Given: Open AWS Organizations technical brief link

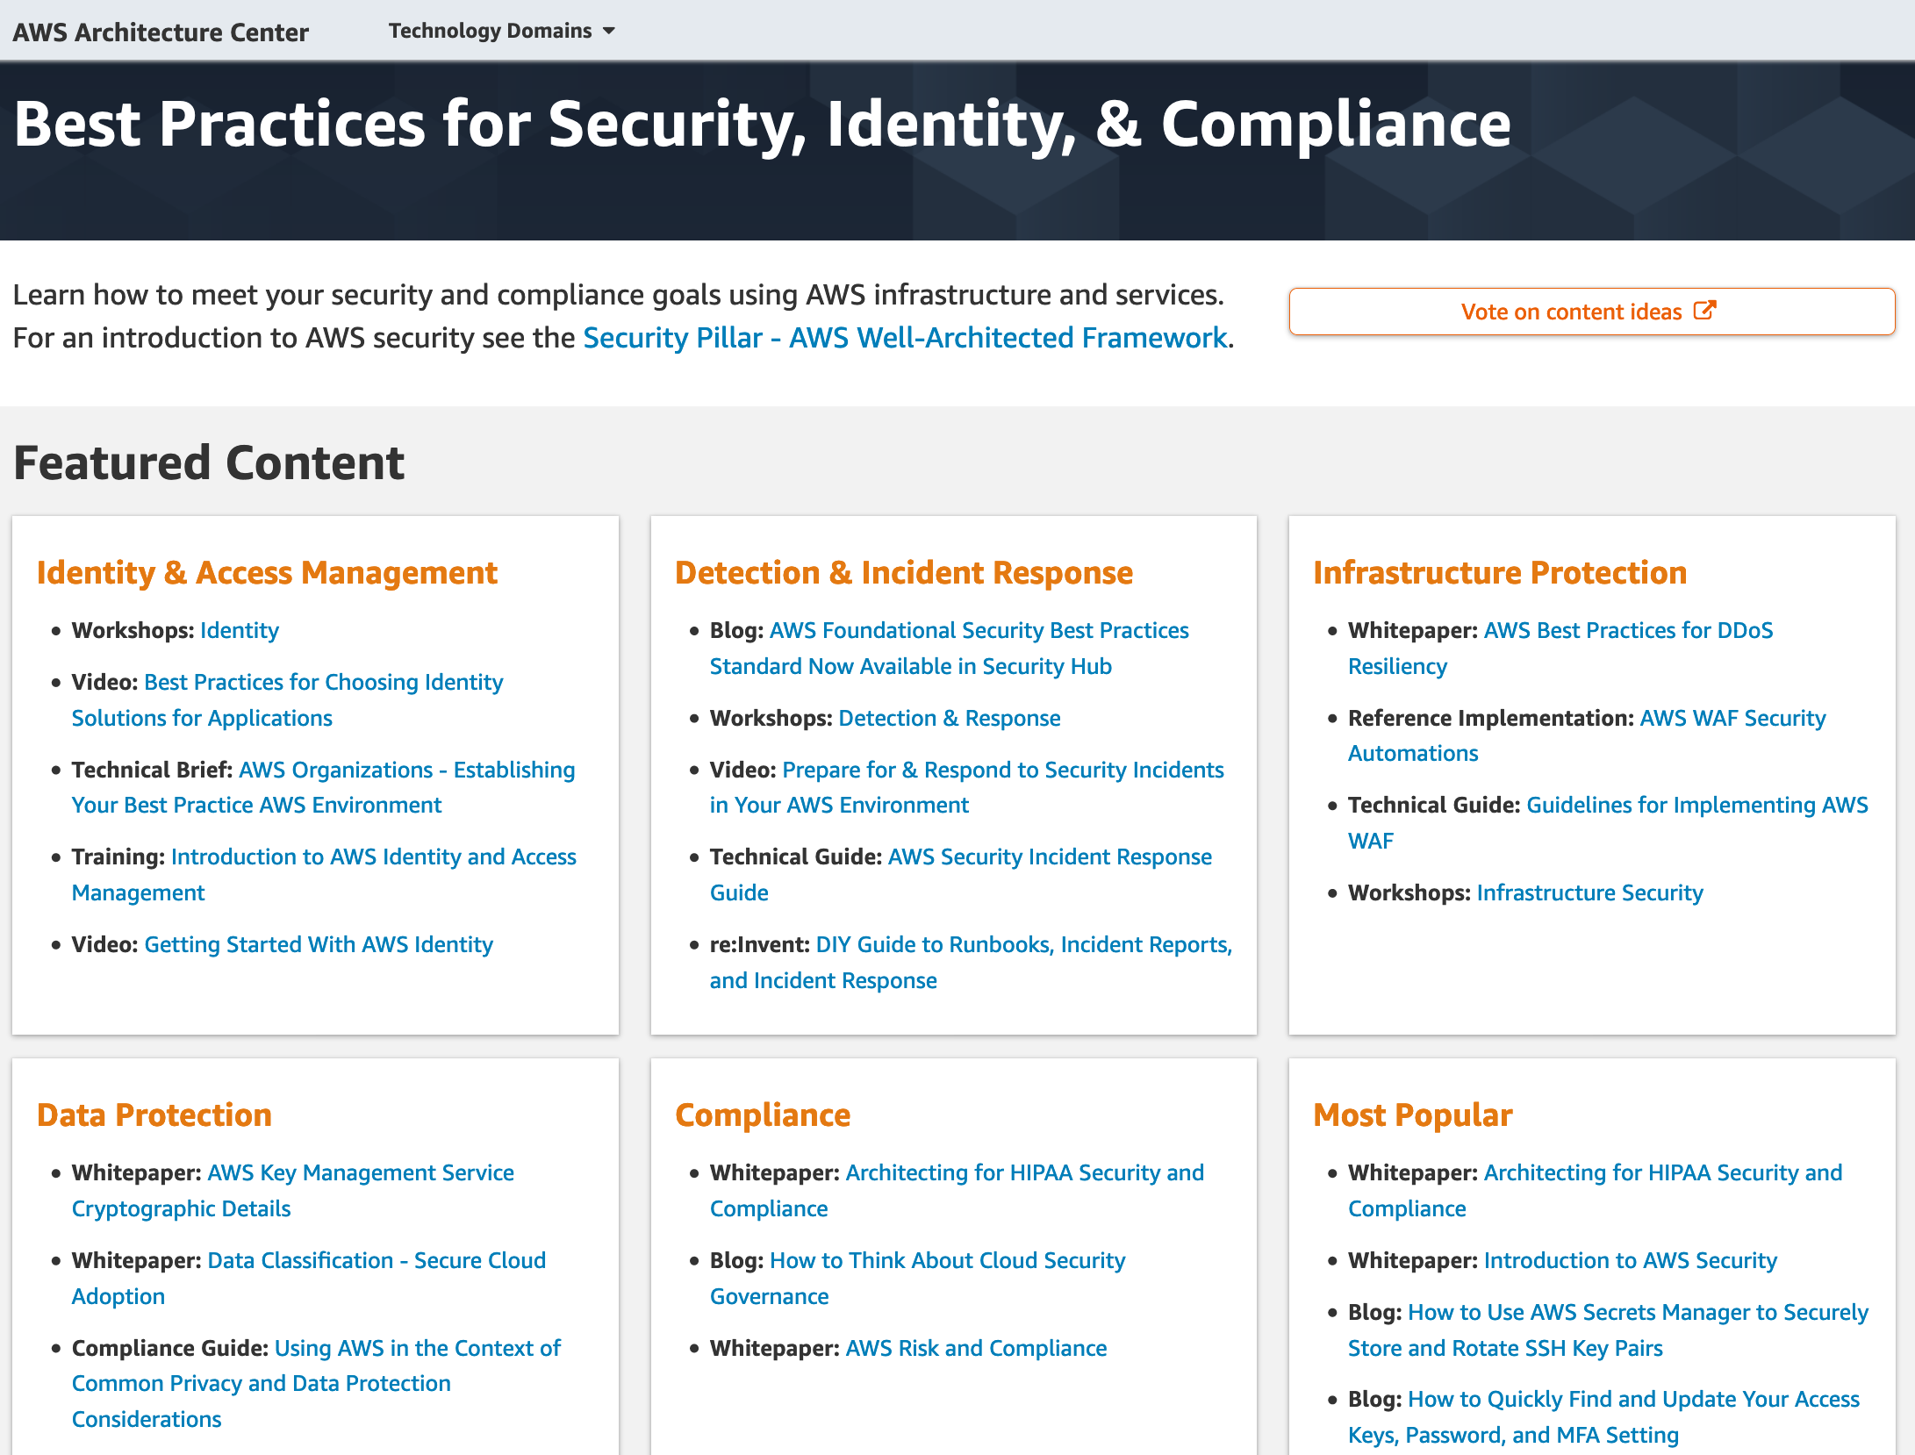Looking at the screenshot, I should 323,787.
